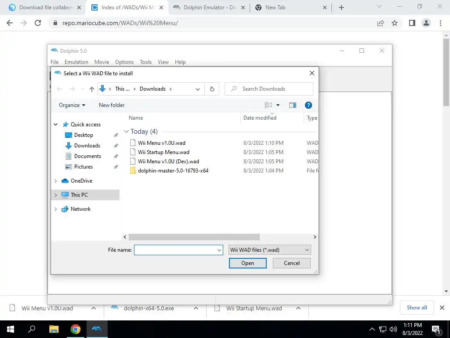This screenshot has width=450, height=338.
Task: Open Dolphin File menu
Action: (x=54, y=62)
